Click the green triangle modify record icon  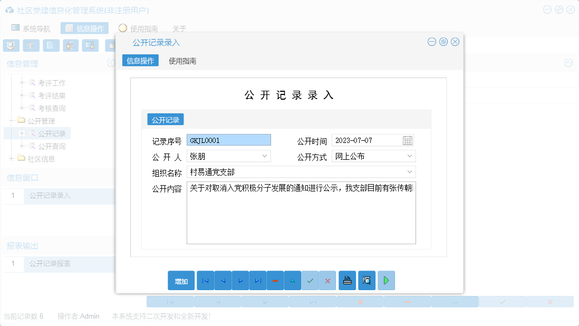coord(293,280)
